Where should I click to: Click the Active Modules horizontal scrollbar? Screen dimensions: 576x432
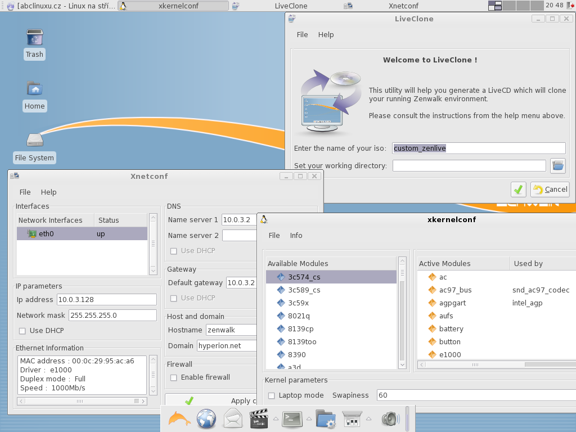(x=497, y=364)
